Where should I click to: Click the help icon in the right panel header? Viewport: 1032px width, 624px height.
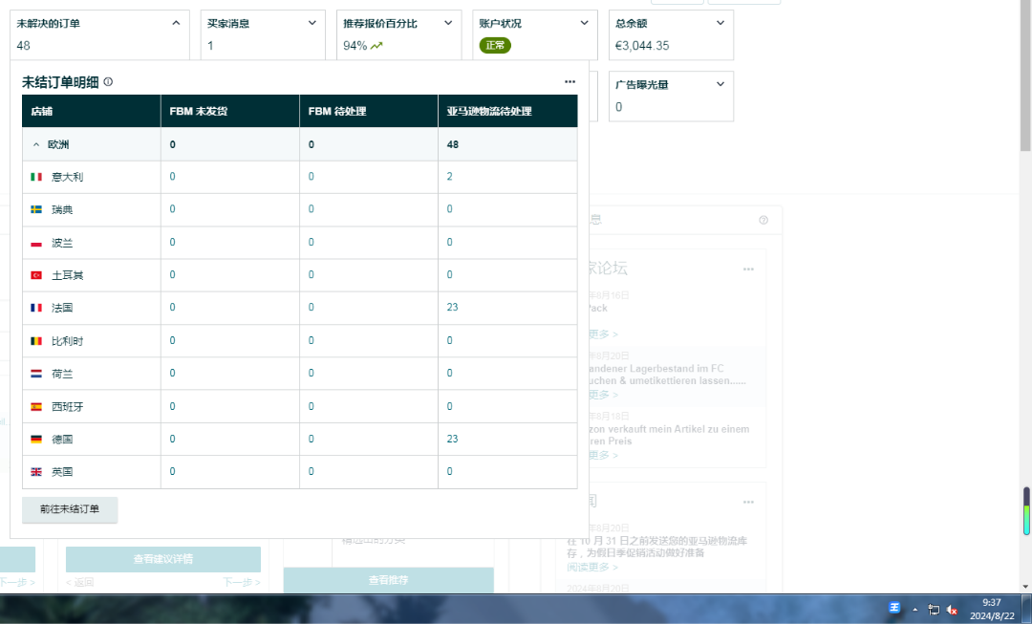coord(763,220)
